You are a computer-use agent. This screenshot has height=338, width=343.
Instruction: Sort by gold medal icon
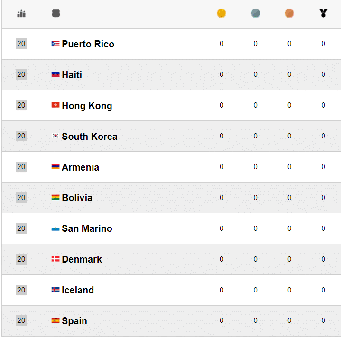pyautogui.click(x=222, y=14)
